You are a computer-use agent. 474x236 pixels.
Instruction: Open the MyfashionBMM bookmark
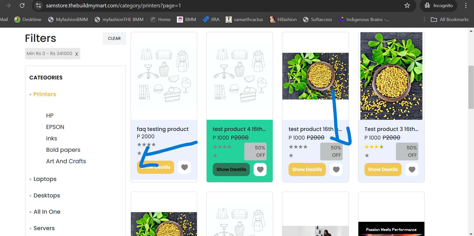tap(68, 20)
